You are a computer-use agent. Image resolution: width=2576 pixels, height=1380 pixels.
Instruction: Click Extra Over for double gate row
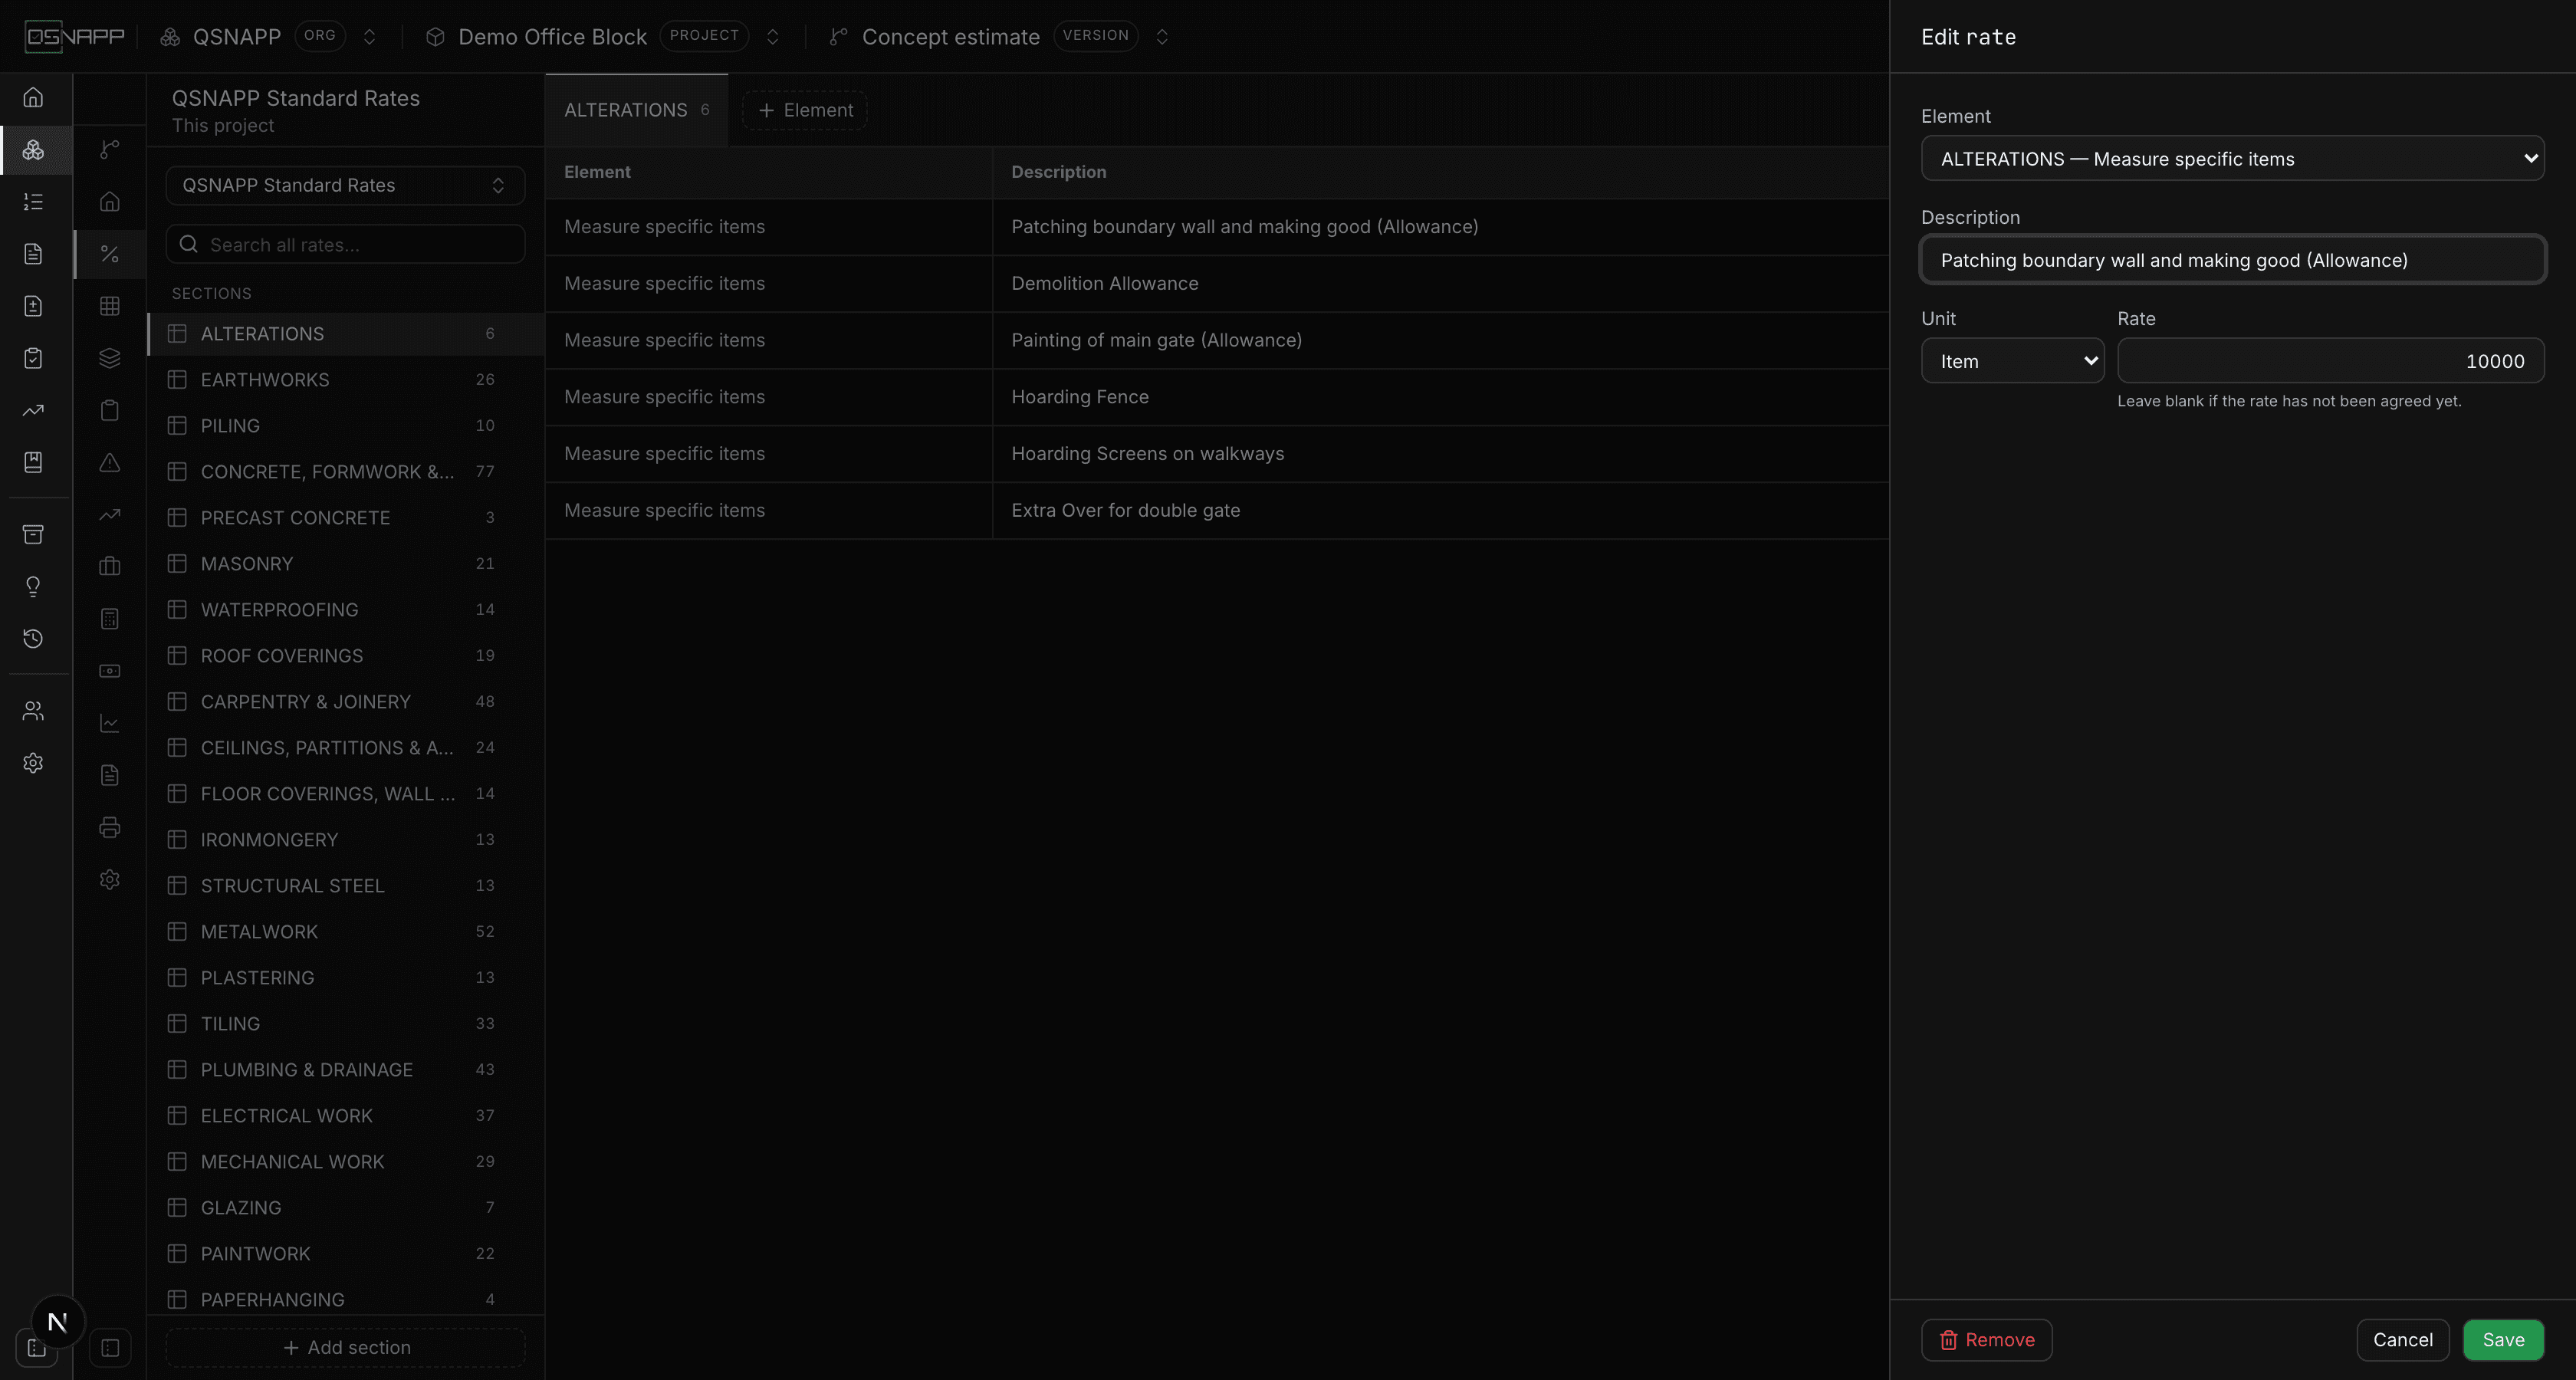click(1216, 510)
